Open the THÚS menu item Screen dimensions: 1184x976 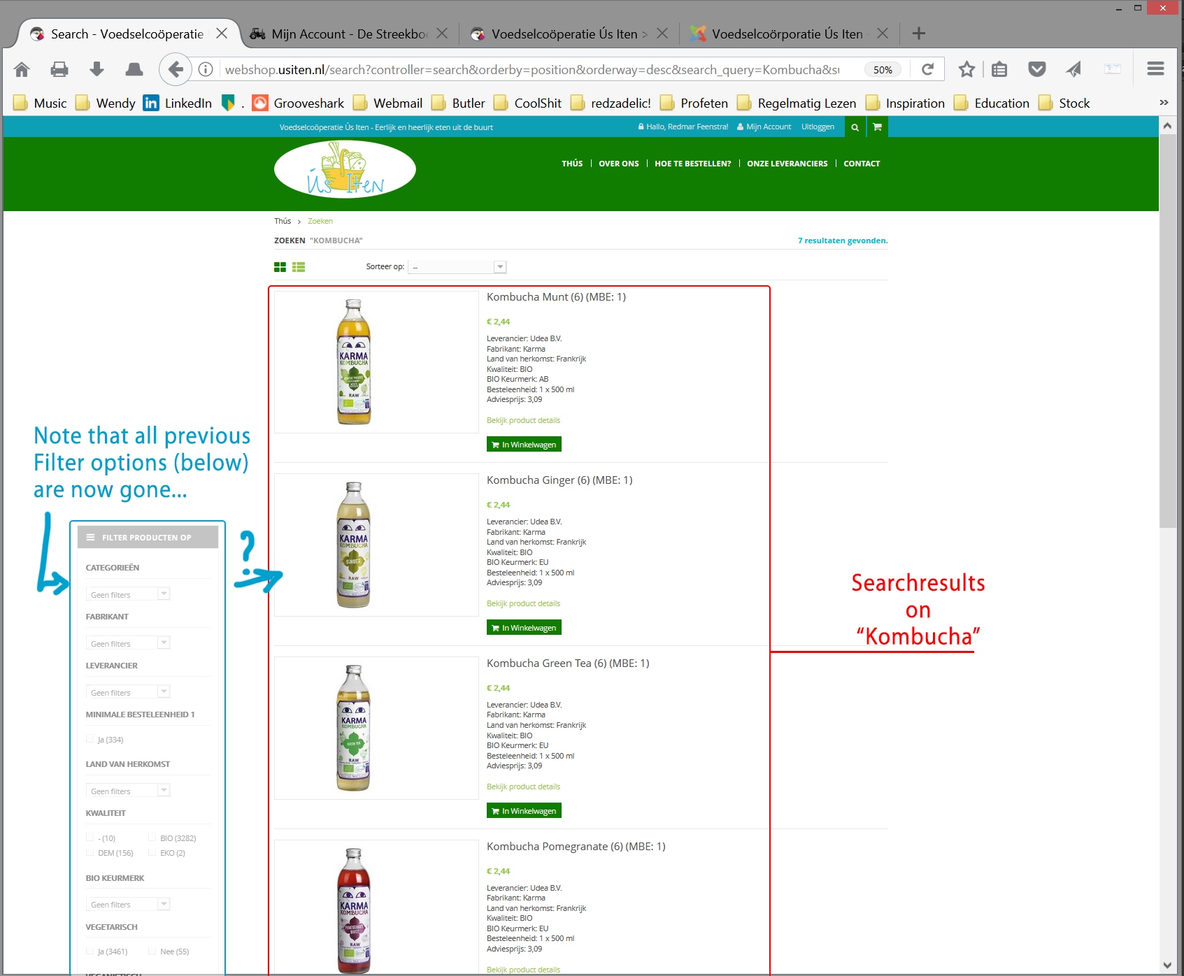click(x=572, y=164)
